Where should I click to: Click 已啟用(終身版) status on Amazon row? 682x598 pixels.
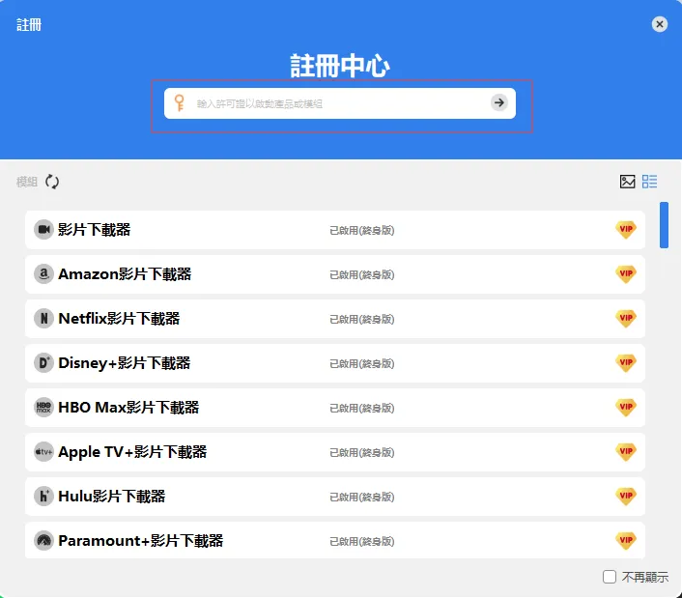click(x=362, y=275)
